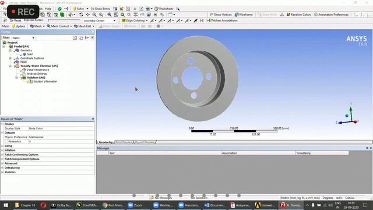Expand the Advanced section
Screen dimensions: 373x210
(x=2, y=163)
